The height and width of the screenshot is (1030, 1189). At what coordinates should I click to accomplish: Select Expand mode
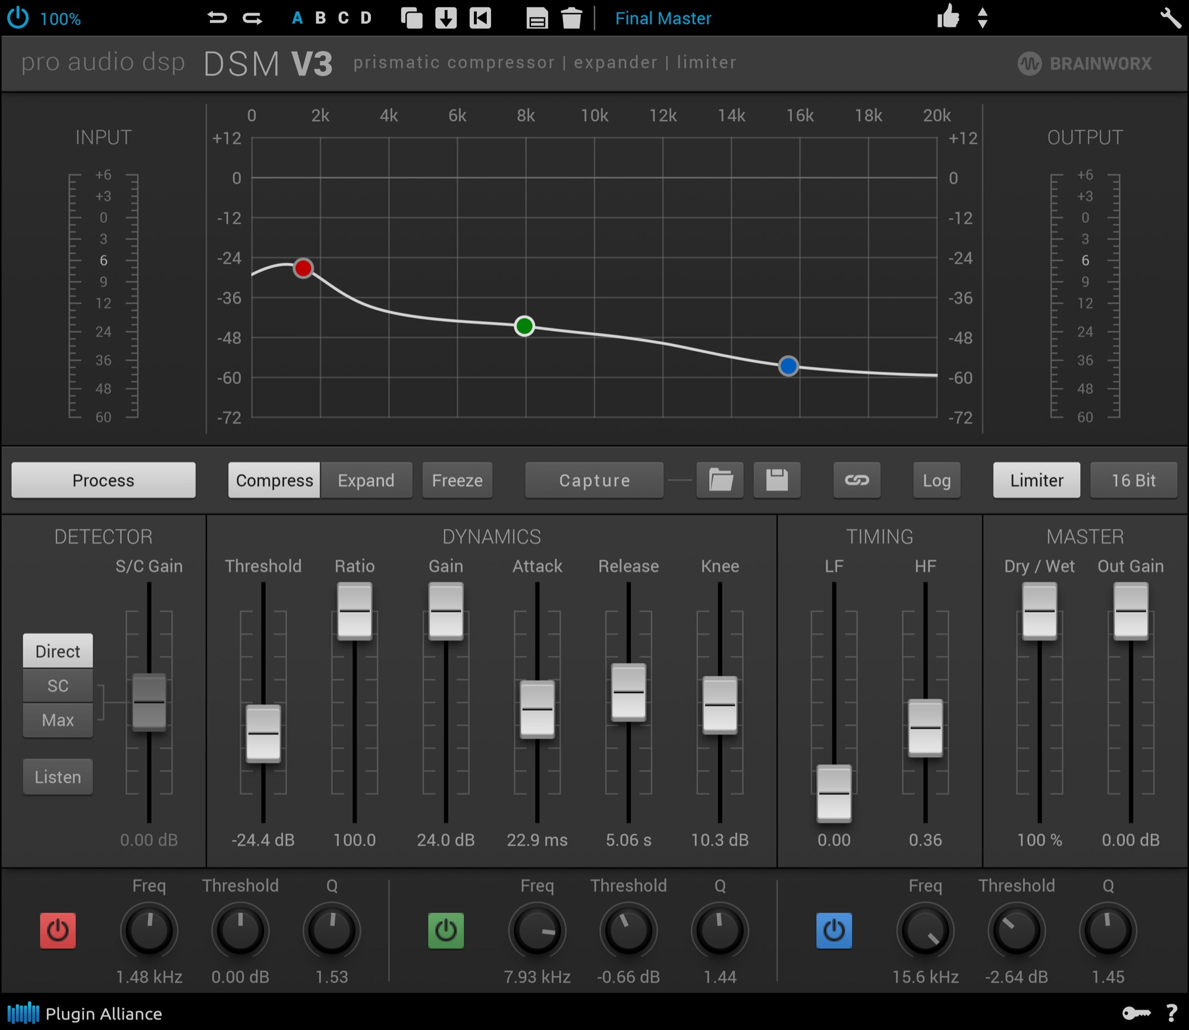click(x=366, y=480)
